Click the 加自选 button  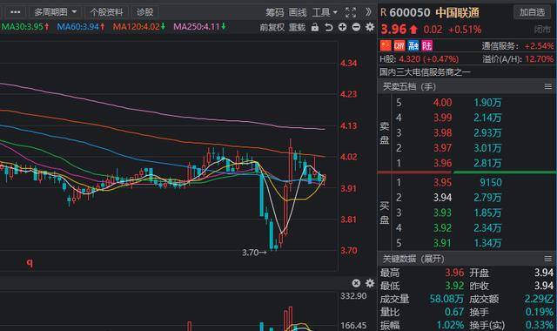click(532, 12)
